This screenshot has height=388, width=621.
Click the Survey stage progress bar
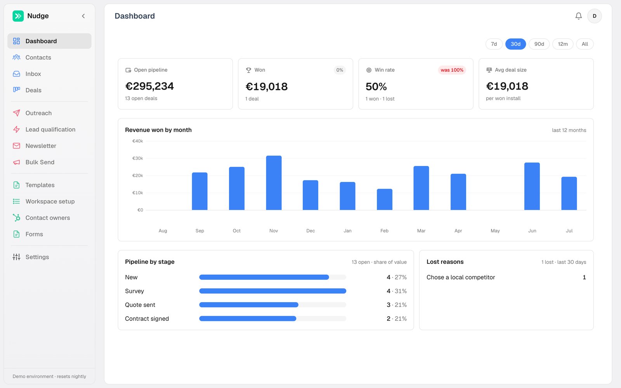point(272,291)
